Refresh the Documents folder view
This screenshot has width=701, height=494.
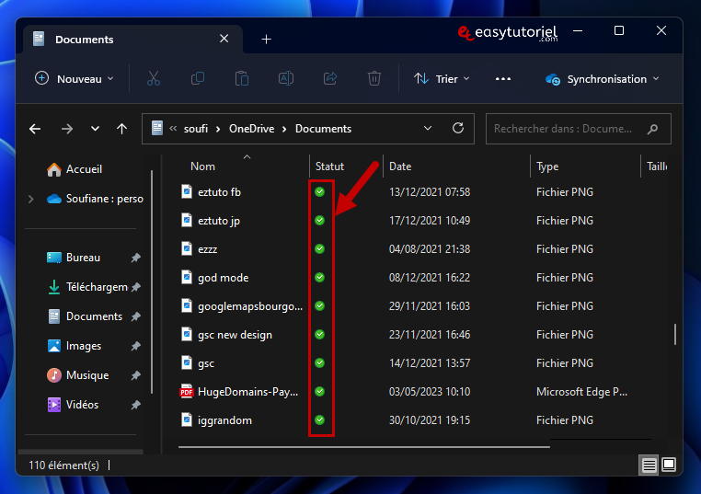[x=458, y=128]
